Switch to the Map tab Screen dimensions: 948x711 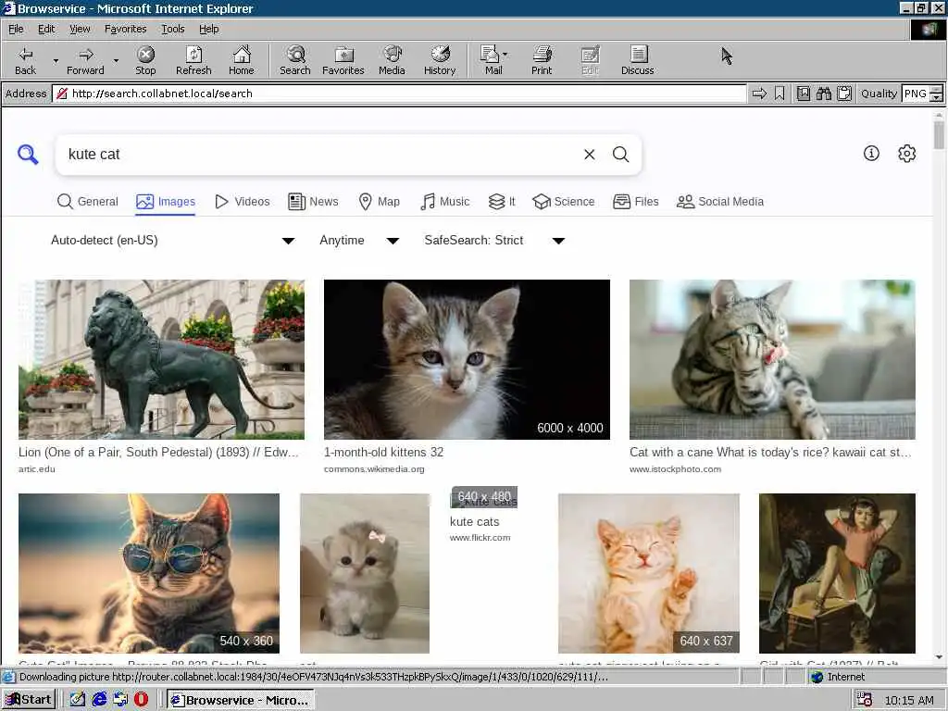[379, 201]
